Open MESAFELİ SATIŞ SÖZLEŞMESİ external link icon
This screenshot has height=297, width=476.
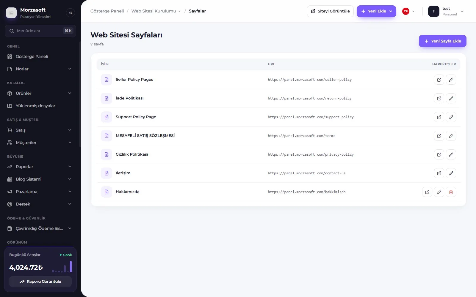[439, 136]
